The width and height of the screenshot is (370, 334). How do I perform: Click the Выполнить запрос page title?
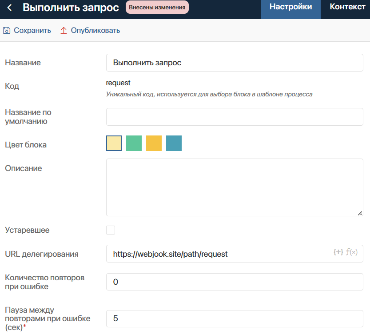(x=71, y=8)
